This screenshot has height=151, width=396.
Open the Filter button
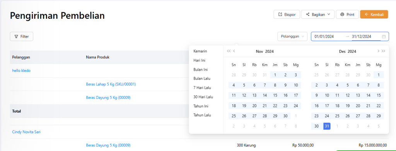[x=22, y=37]
